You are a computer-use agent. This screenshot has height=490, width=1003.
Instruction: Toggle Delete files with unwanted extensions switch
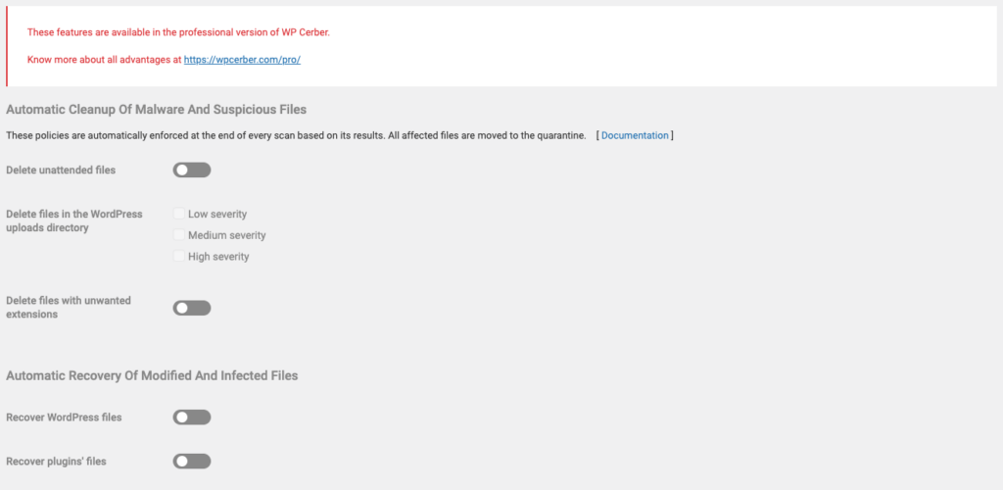[x=191, y=308]
